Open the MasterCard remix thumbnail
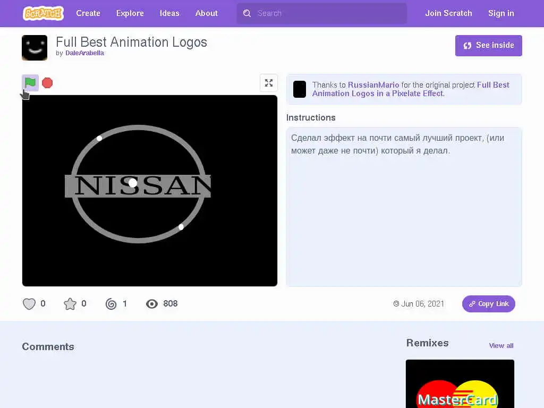Image resolution: width=544 pixels, height=408 pixels. pos(460,384)
